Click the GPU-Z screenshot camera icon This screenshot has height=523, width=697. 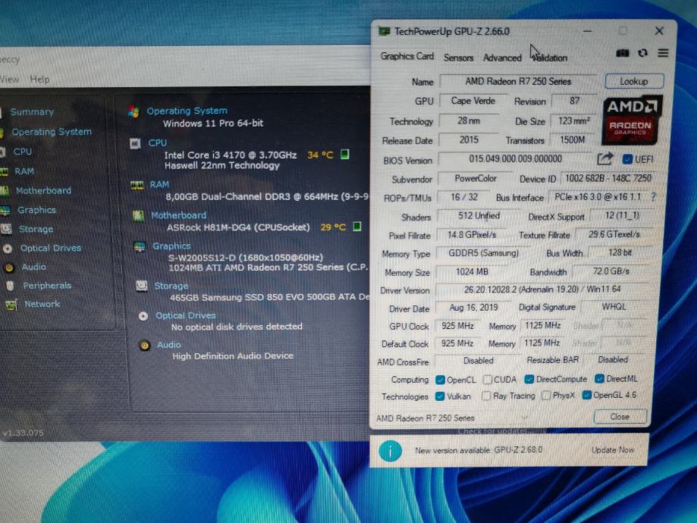click(623, 53)
